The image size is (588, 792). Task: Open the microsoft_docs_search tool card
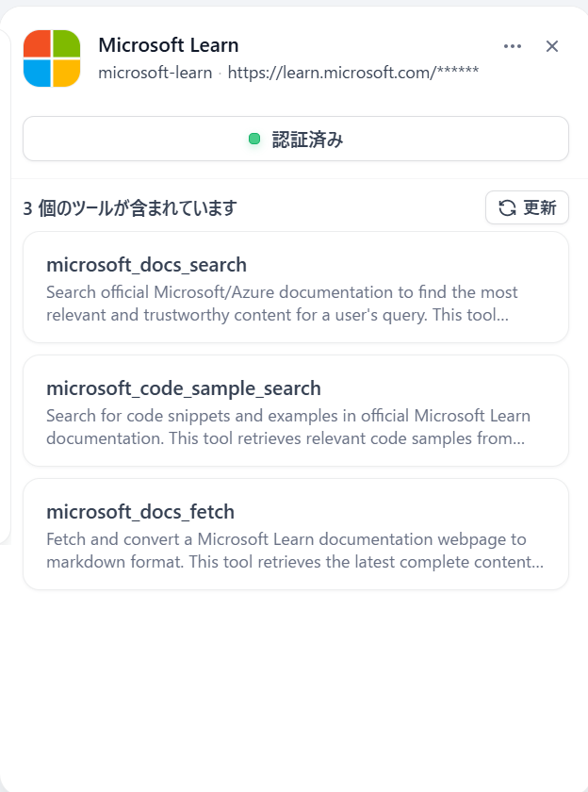[x=296, y=287]
